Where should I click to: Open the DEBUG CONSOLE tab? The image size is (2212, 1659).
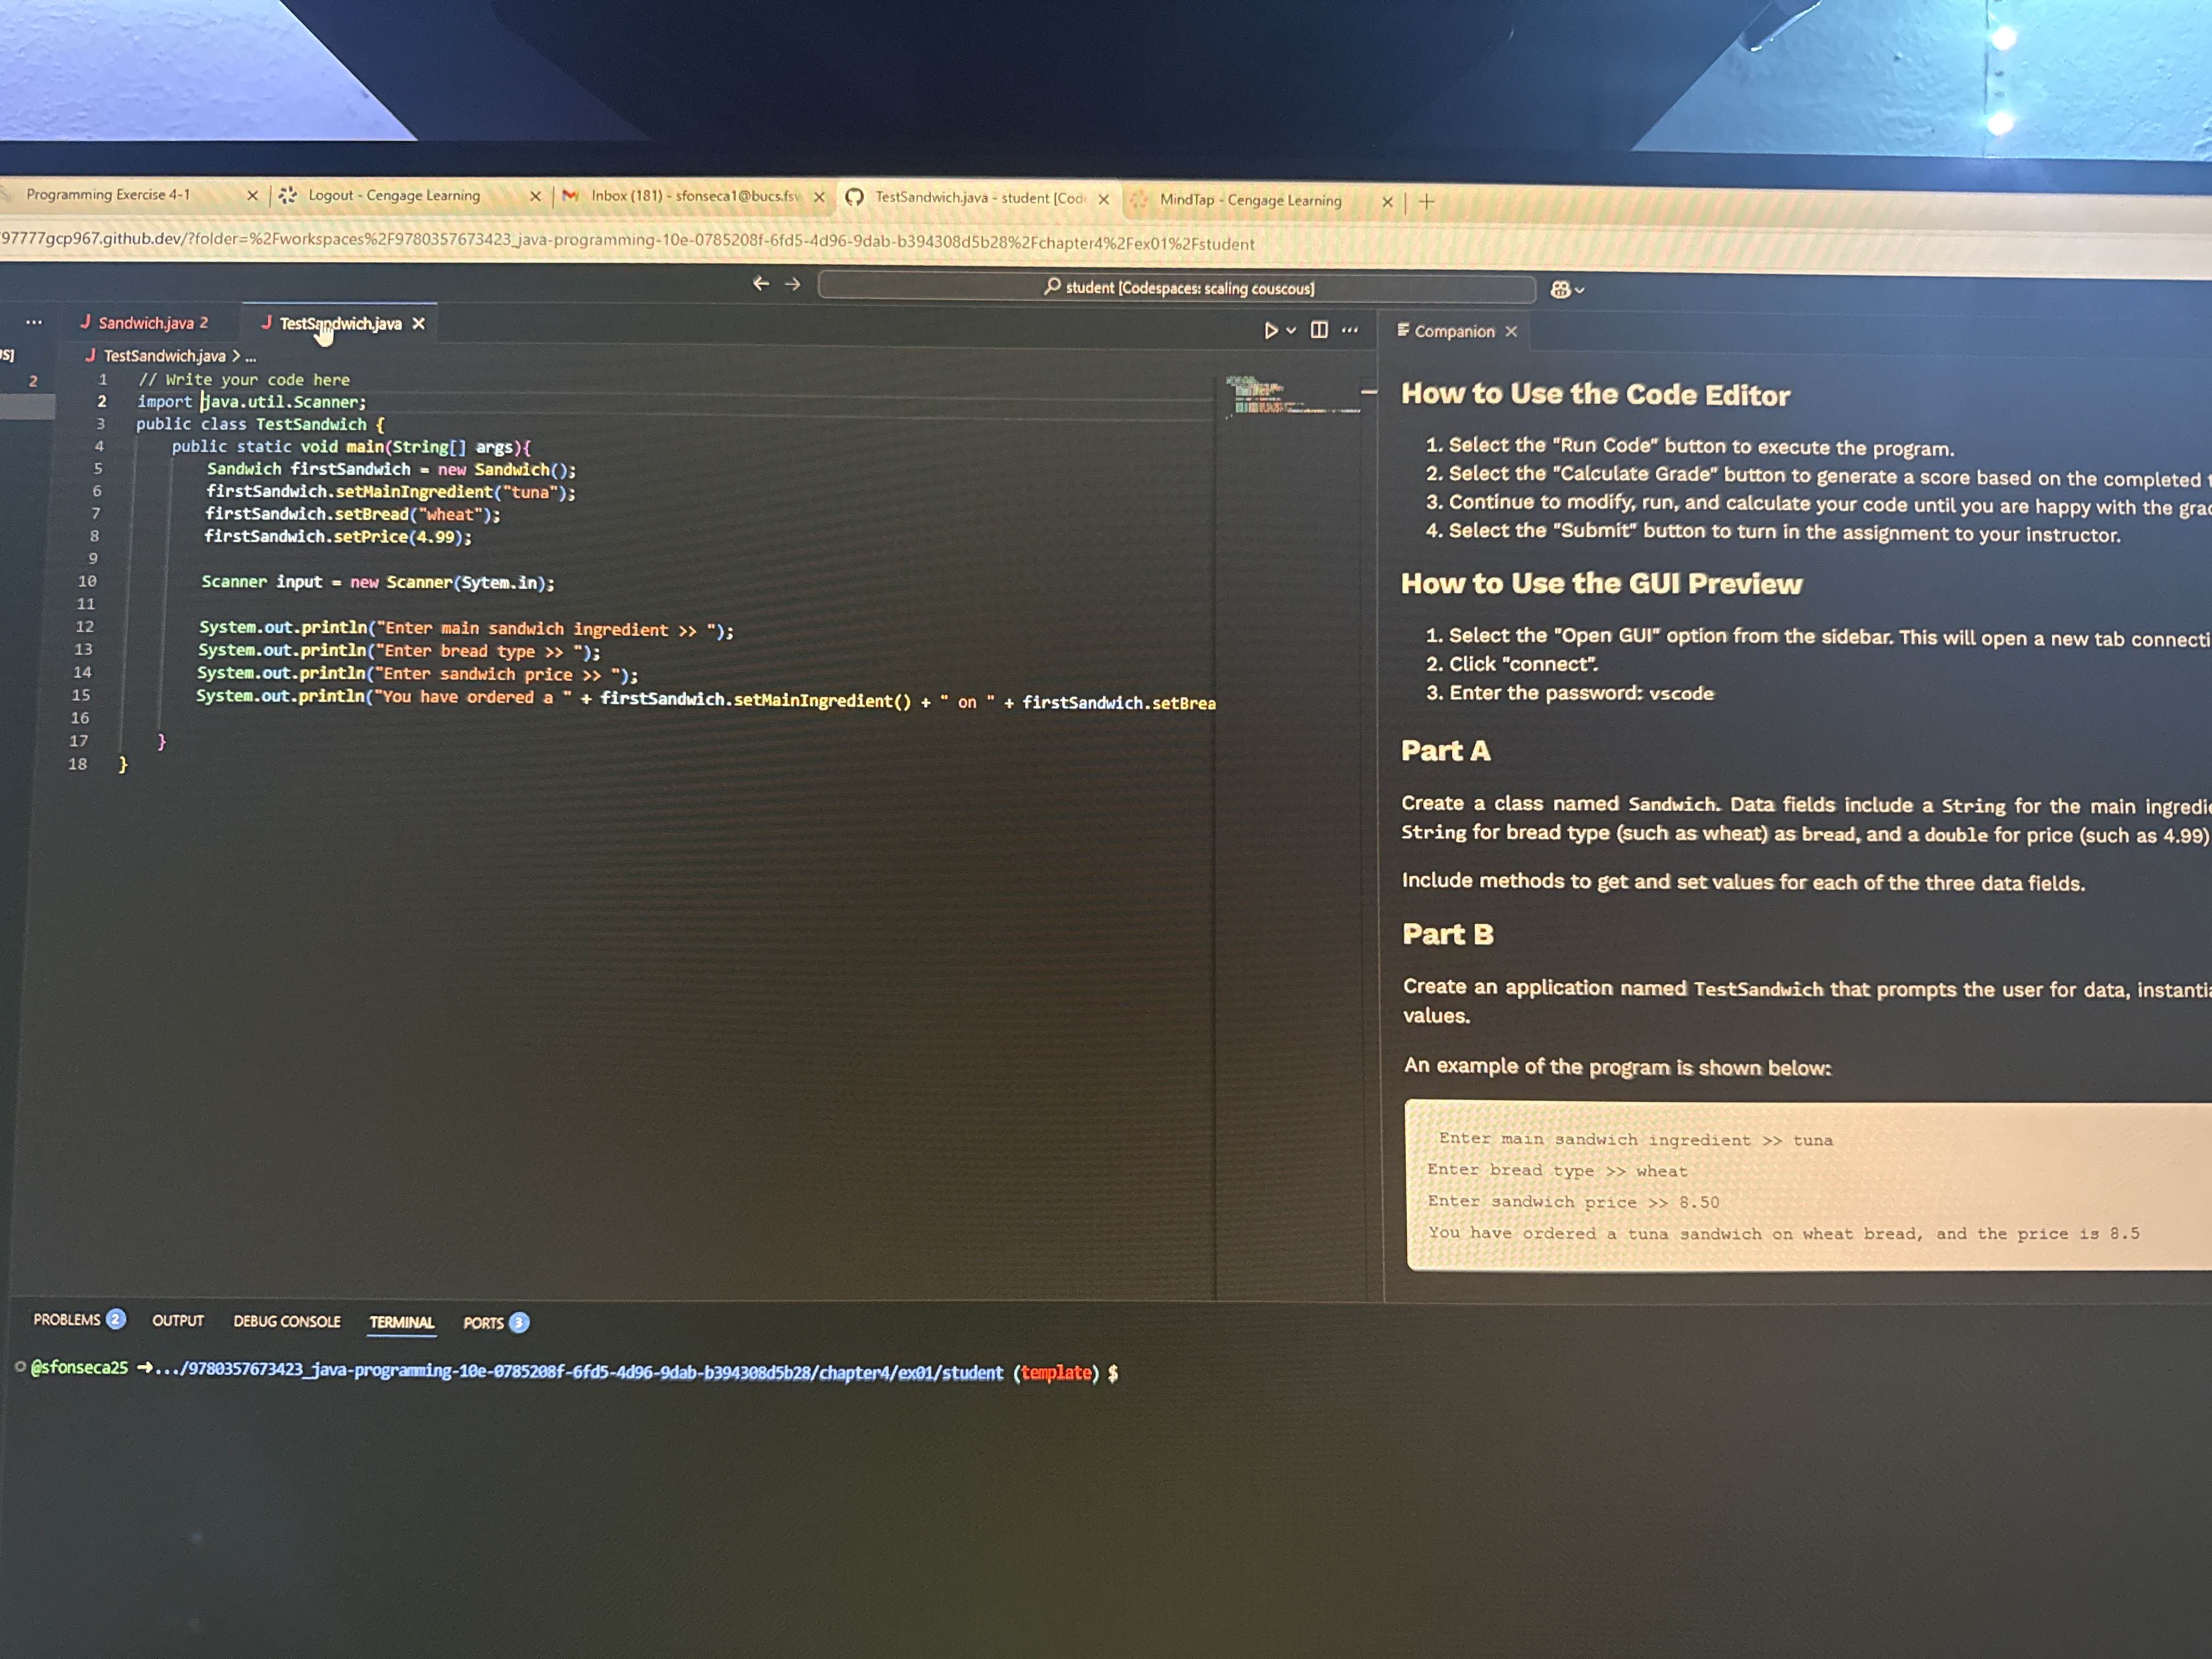(x=287, y=1322)
